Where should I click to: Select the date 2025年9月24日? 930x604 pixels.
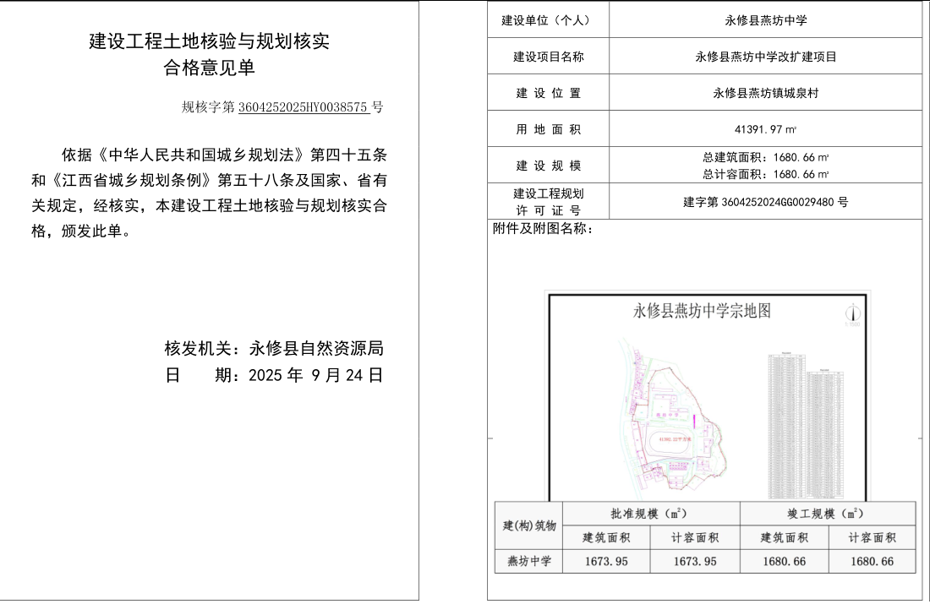(x=316, y=376)
